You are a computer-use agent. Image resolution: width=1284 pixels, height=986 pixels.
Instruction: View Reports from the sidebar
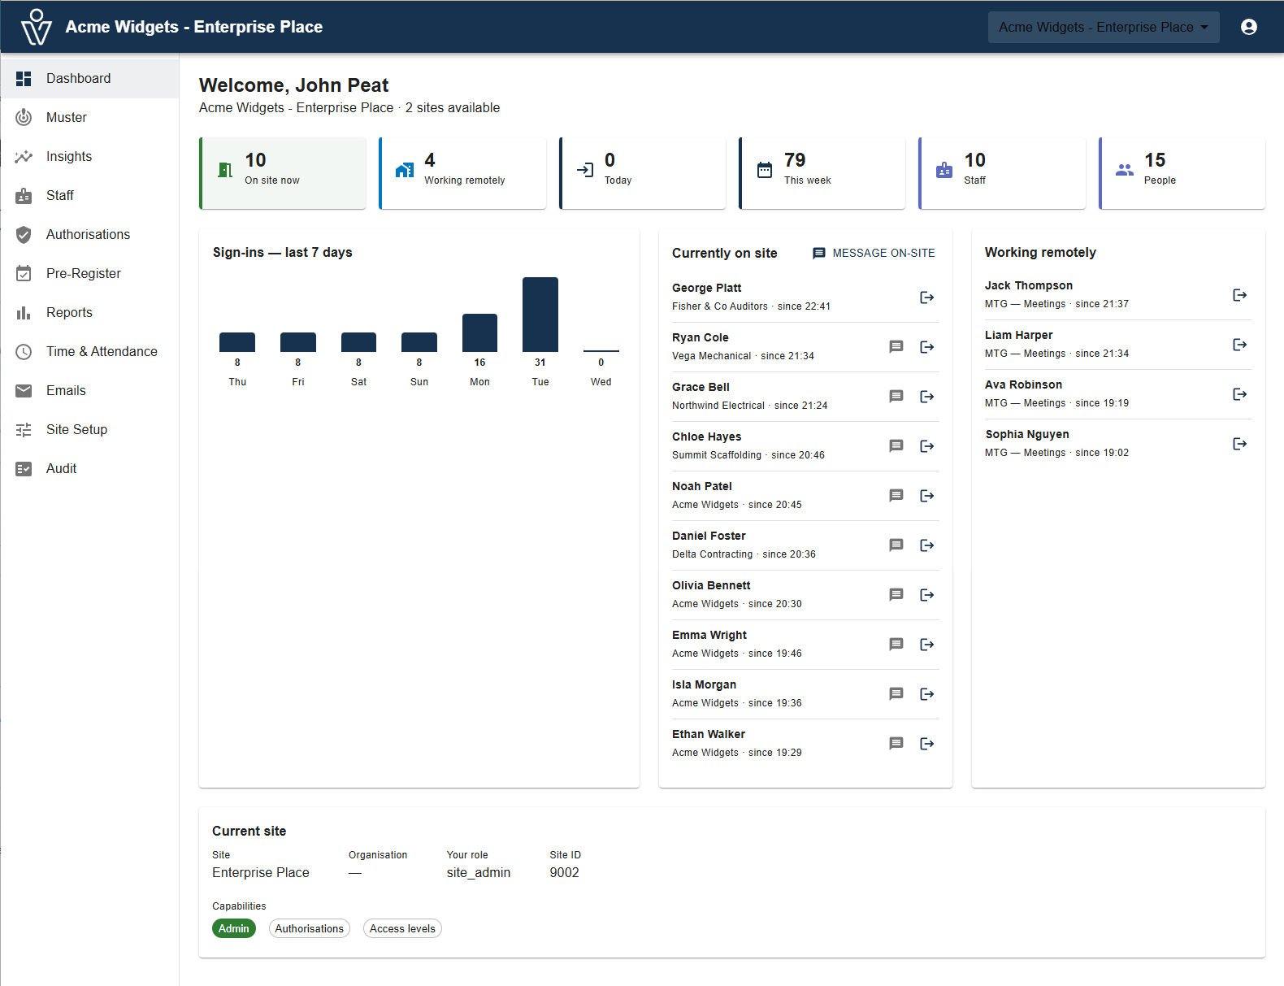click(89, 313)
